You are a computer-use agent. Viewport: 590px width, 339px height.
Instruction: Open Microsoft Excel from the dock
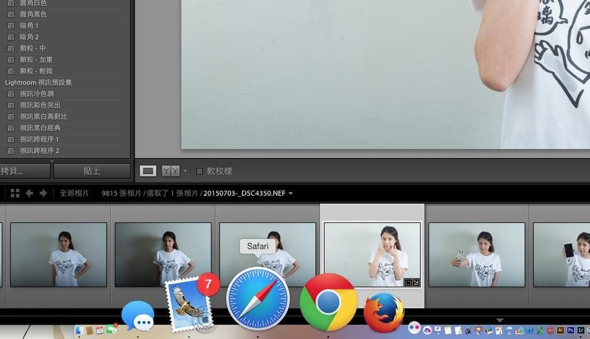pyautogui.click(x=540, y=330)
